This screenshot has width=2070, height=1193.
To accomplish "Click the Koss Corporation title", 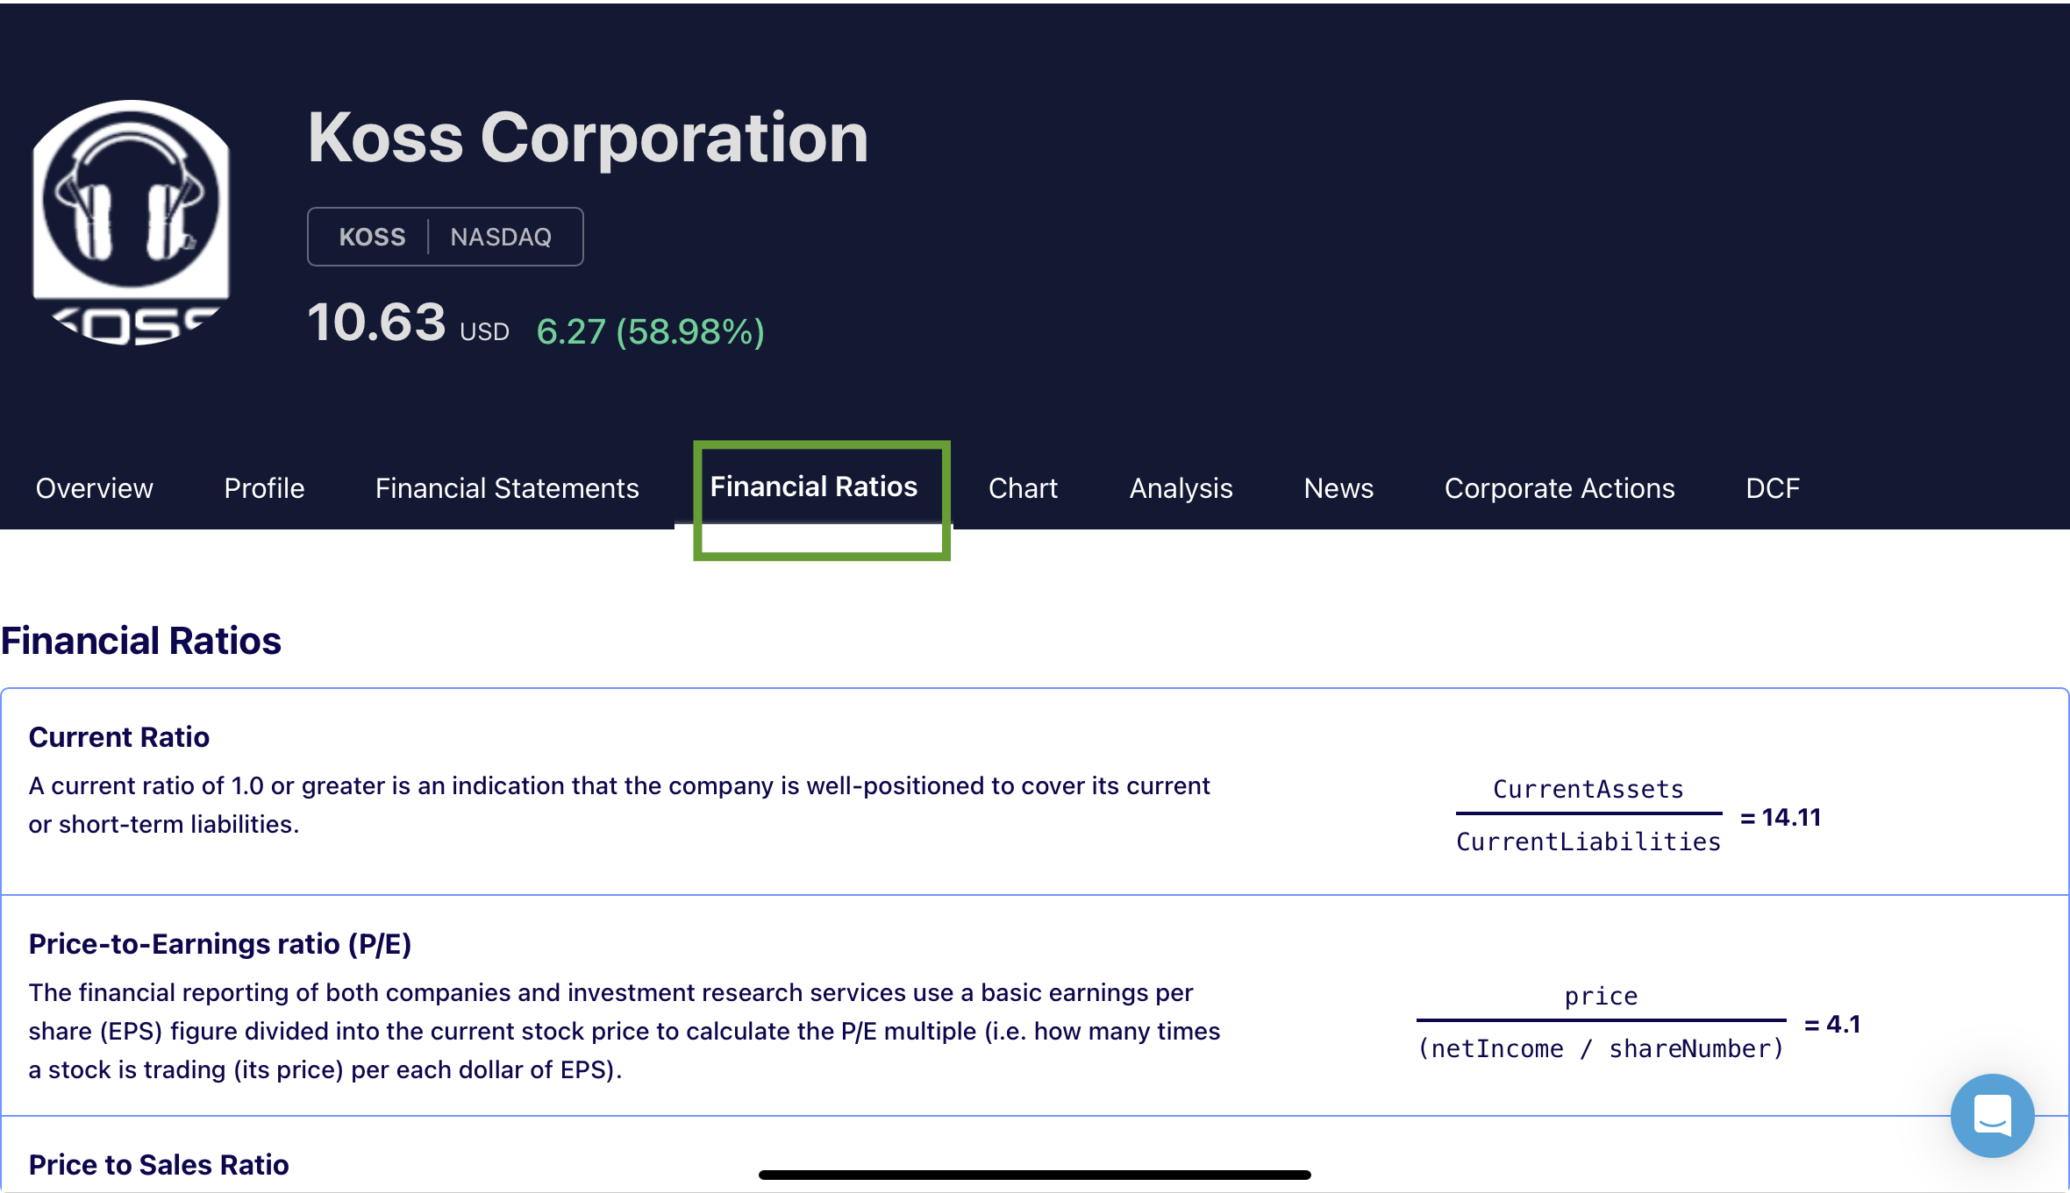I will tap(588, 138).
